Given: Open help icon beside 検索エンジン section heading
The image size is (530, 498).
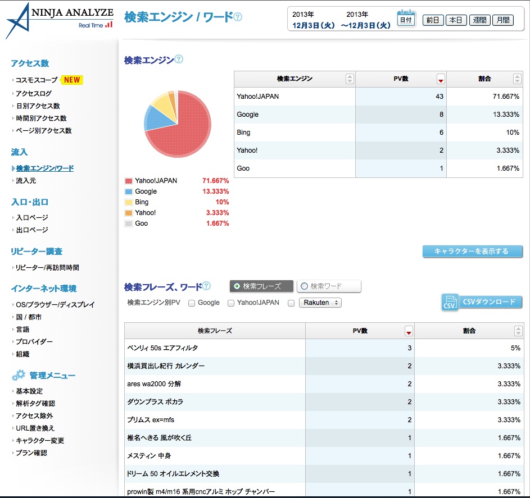Looking at the screenshot, I should [x=179, y=59].
